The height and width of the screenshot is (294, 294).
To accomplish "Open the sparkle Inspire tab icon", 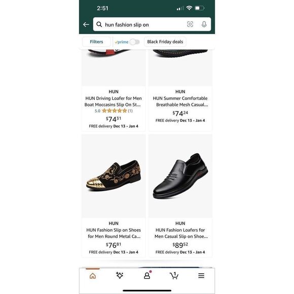I will (x=120, y=275).
